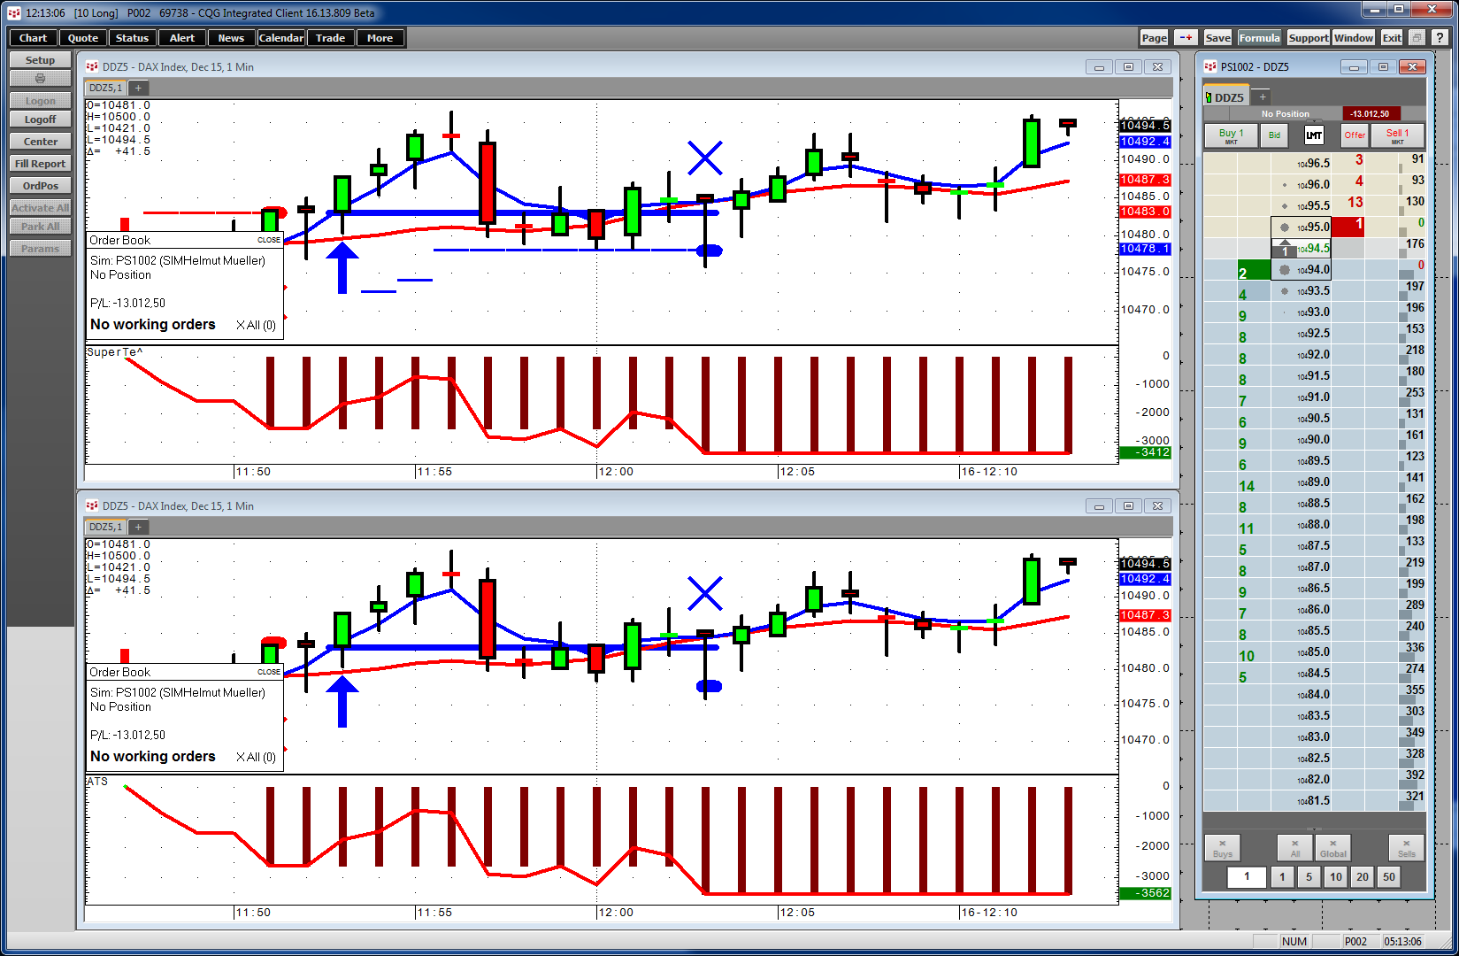Select the DDZ5,1 tab in upper chart

(x=105, y=88)
